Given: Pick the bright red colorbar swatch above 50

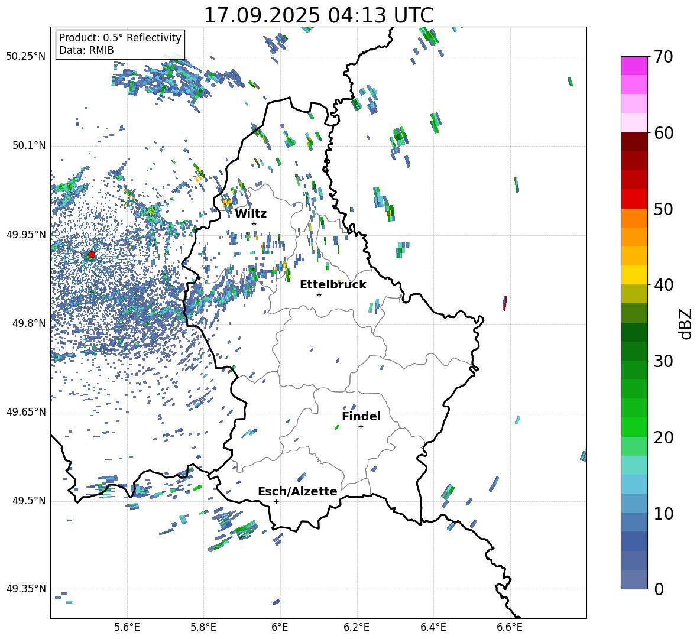Looking at the screenshot, I should (634, 199).
